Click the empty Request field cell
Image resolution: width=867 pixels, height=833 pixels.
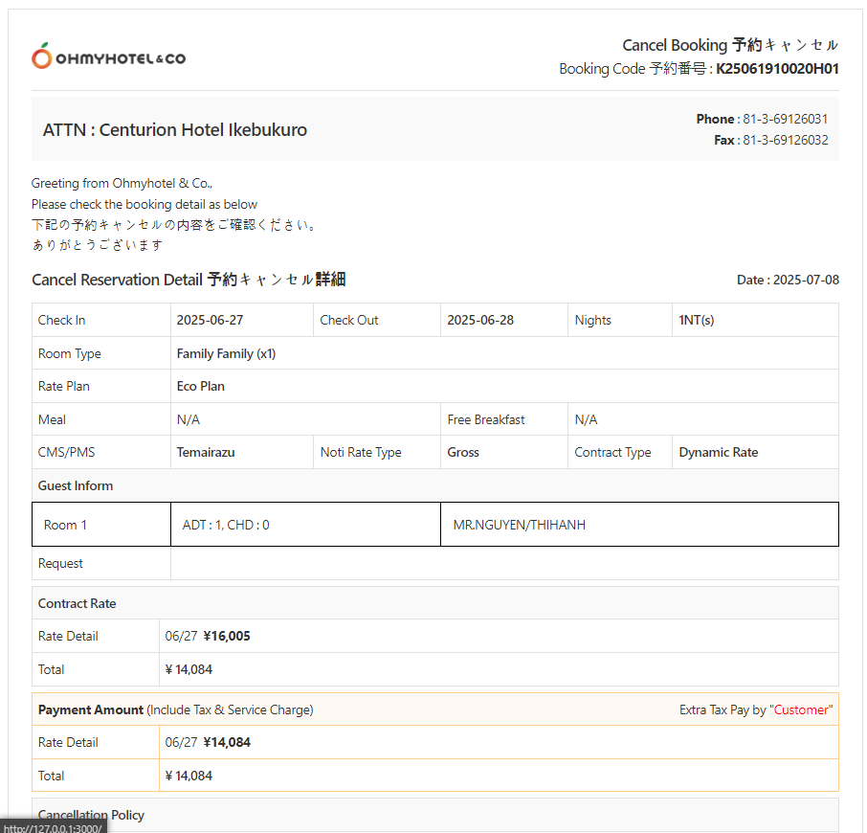click(x=503, y=564)
